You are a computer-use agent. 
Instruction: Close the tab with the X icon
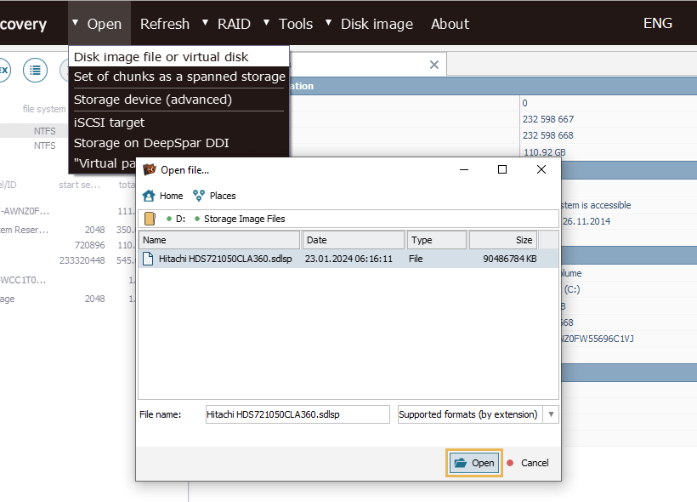point(434,65)
